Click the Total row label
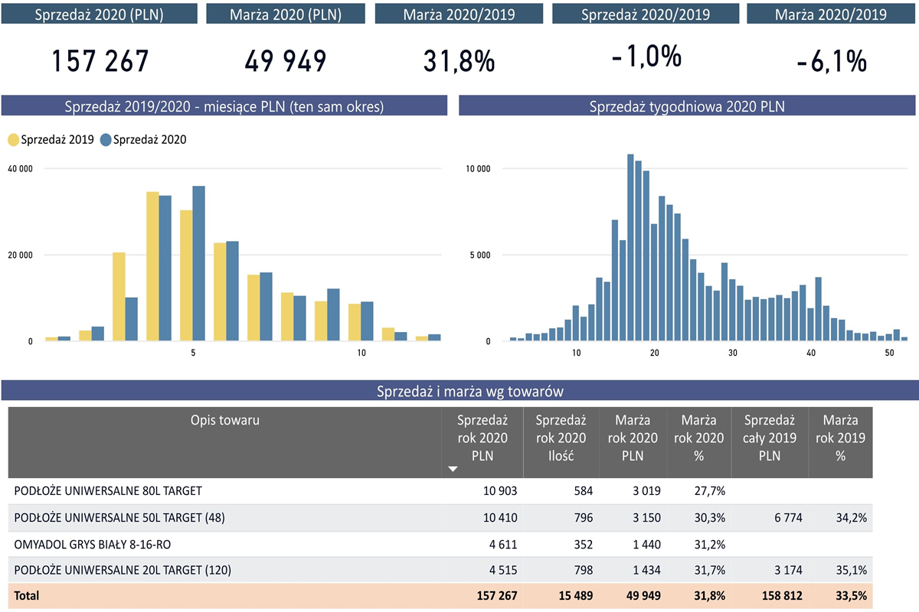This screenshot has width=919, height=612. click(x=27, y=595)
